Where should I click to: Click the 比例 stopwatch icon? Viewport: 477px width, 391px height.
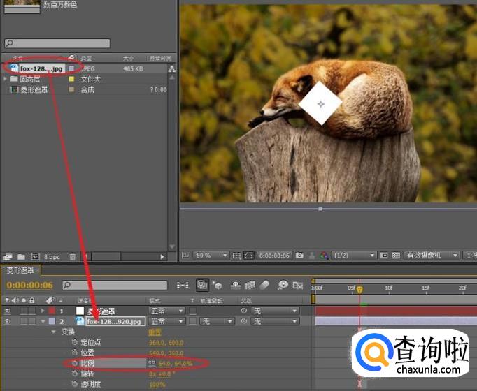coord(74,363)
